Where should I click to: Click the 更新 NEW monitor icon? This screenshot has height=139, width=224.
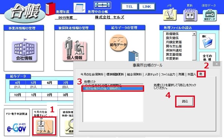tap(190, 15)
